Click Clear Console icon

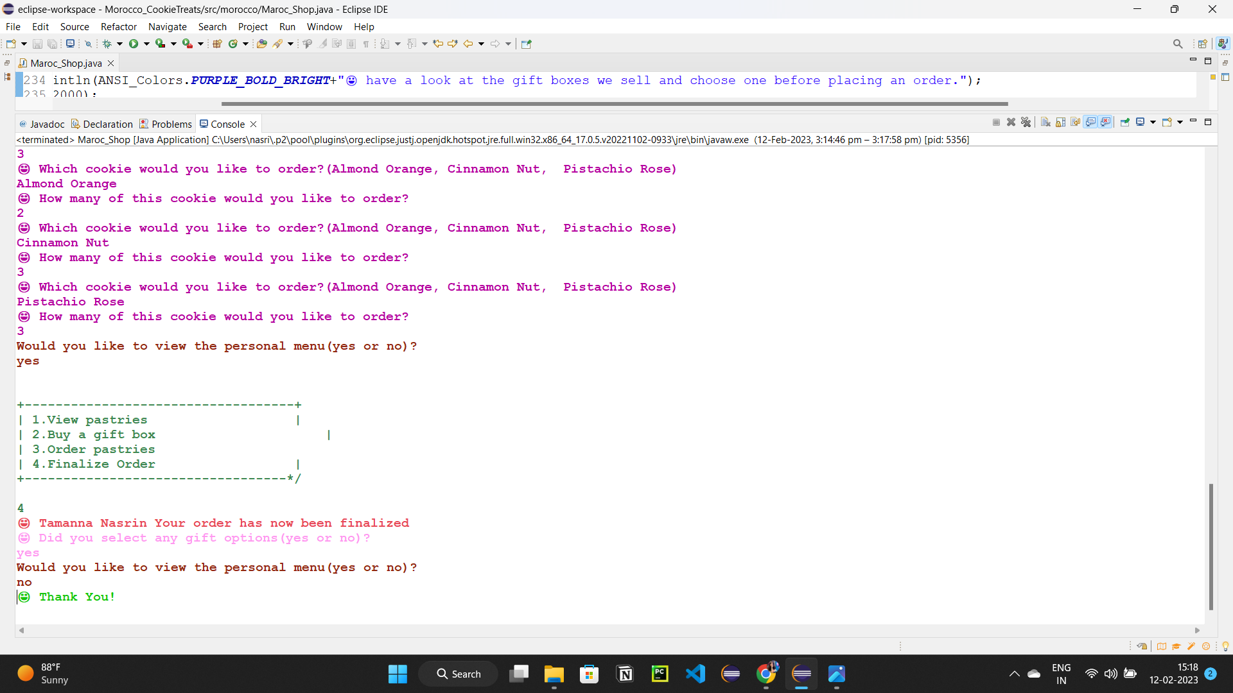click(1045, 123)
